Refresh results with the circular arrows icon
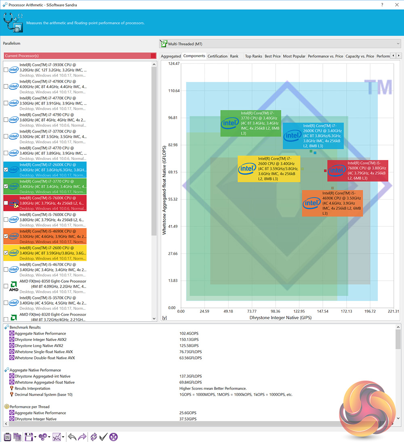The width and height of the screenshot is (404, 442). [x=94, y=437]
